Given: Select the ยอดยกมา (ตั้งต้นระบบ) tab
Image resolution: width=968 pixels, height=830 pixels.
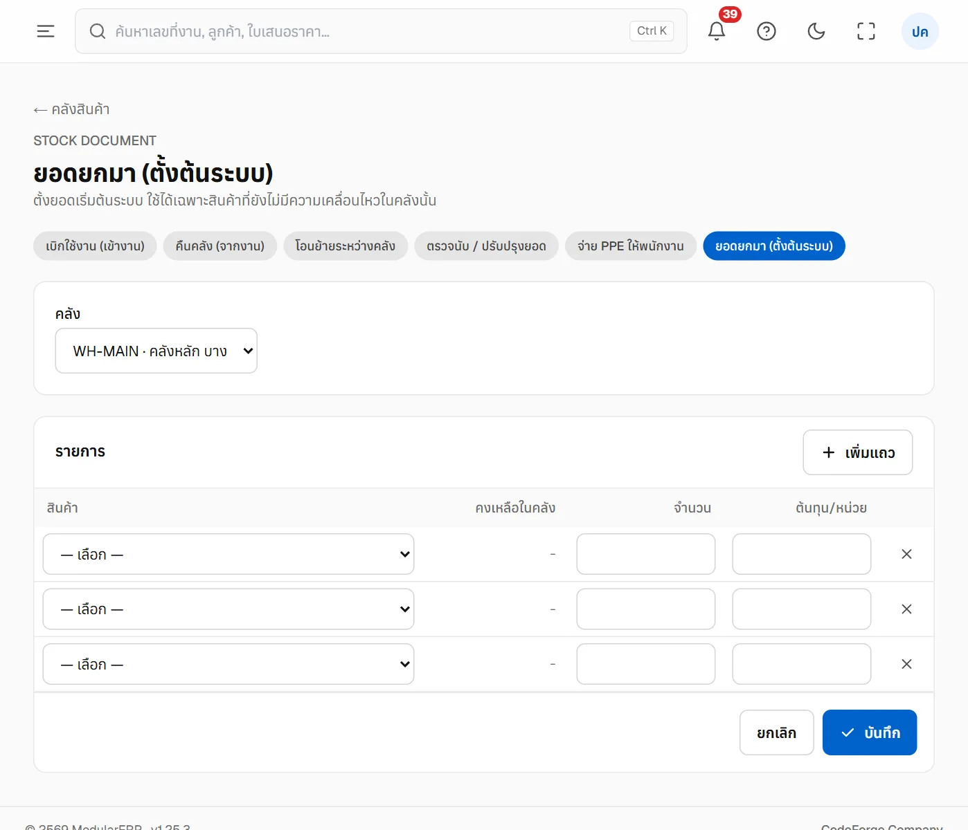Looking at the screenshot, I should pos(774,246).
